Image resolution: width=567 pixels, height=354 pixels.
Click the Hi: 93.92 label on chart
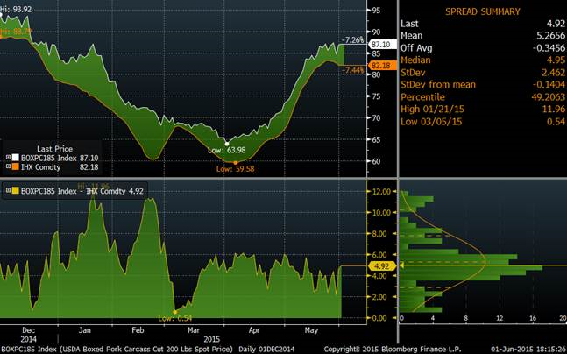pos(16,9)
